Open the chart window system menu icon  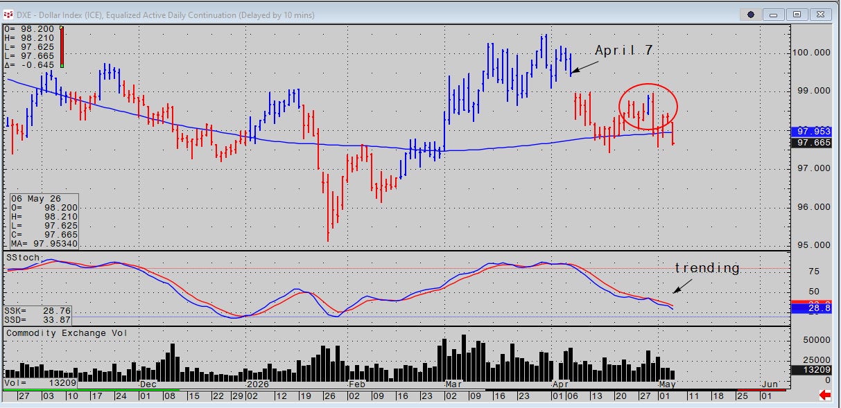[x=8, y=14]
